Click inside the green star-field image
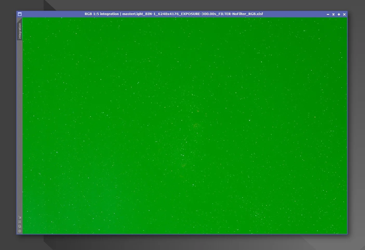This screenshot has width=365, height=250. click(x=185, y=126)
